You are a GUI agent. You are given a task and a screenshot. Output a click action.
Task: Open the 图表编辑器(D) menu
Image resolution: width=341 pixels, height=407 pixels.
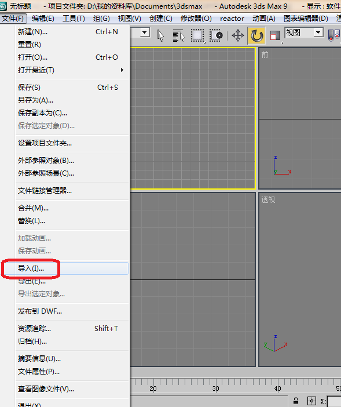tap(306, 19)
